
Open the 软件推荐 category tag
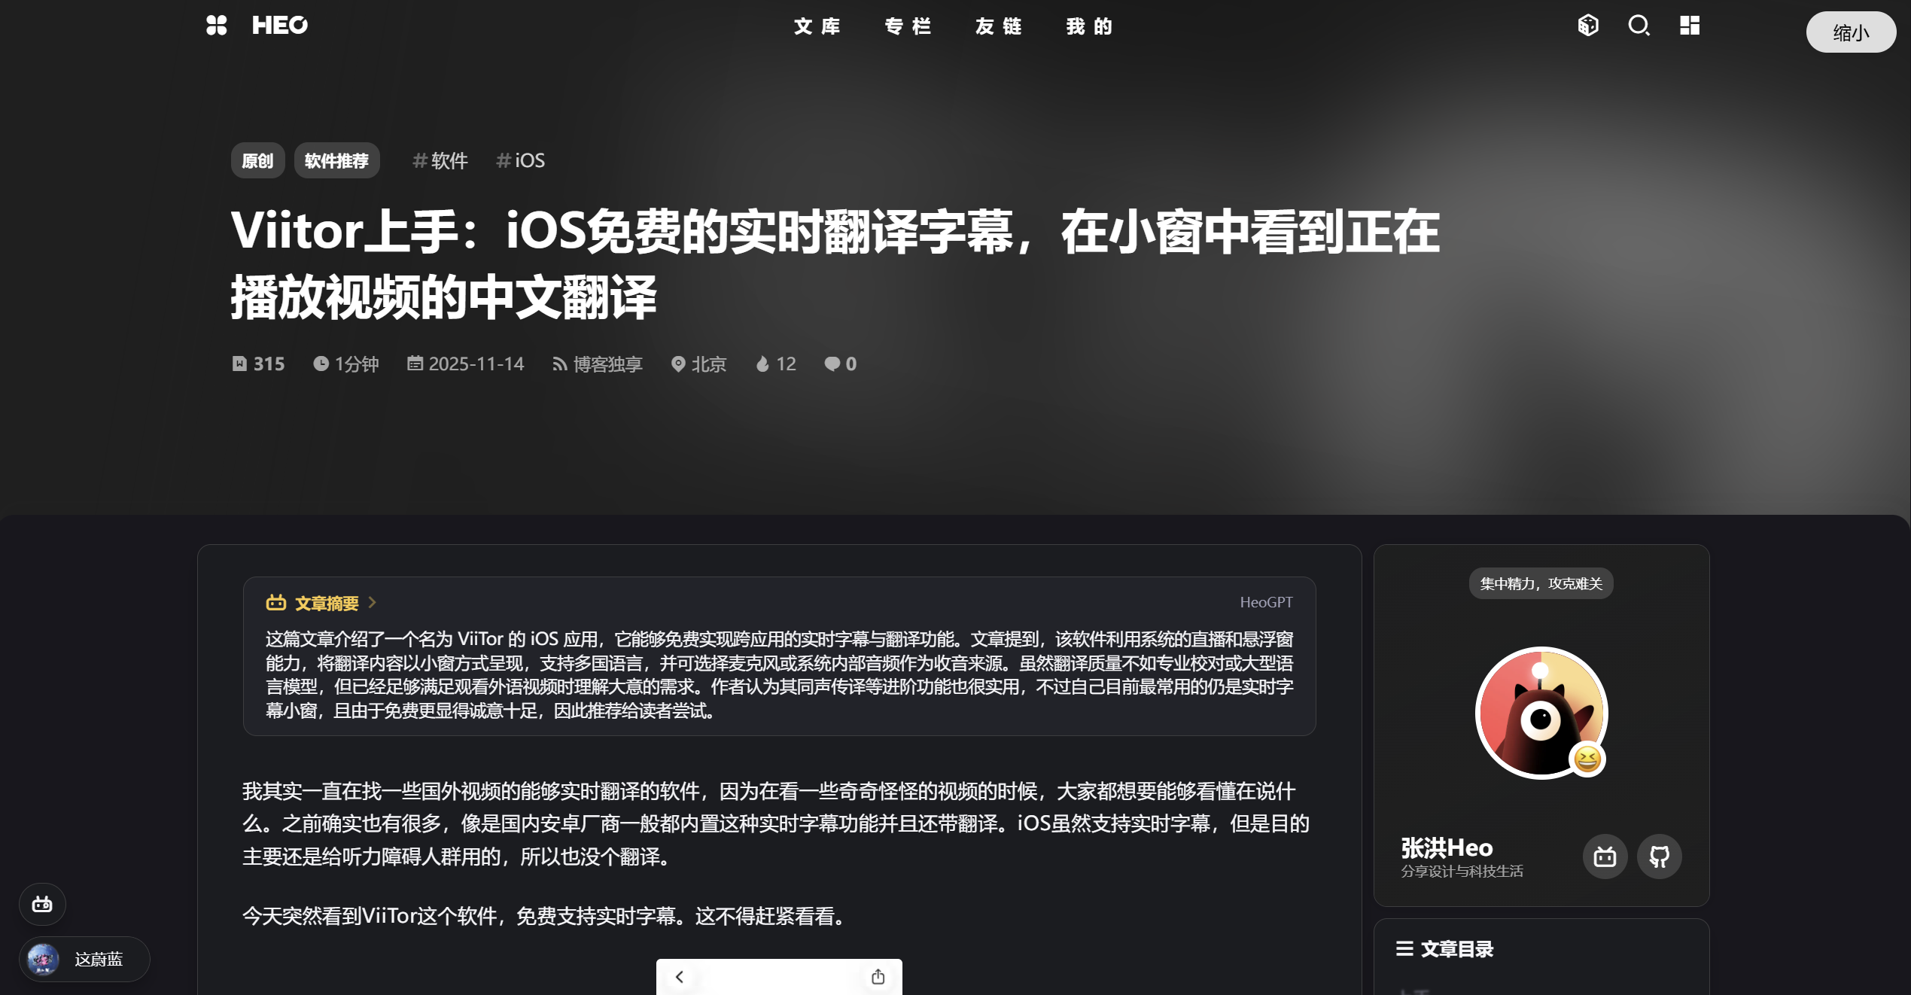point(336,160)
